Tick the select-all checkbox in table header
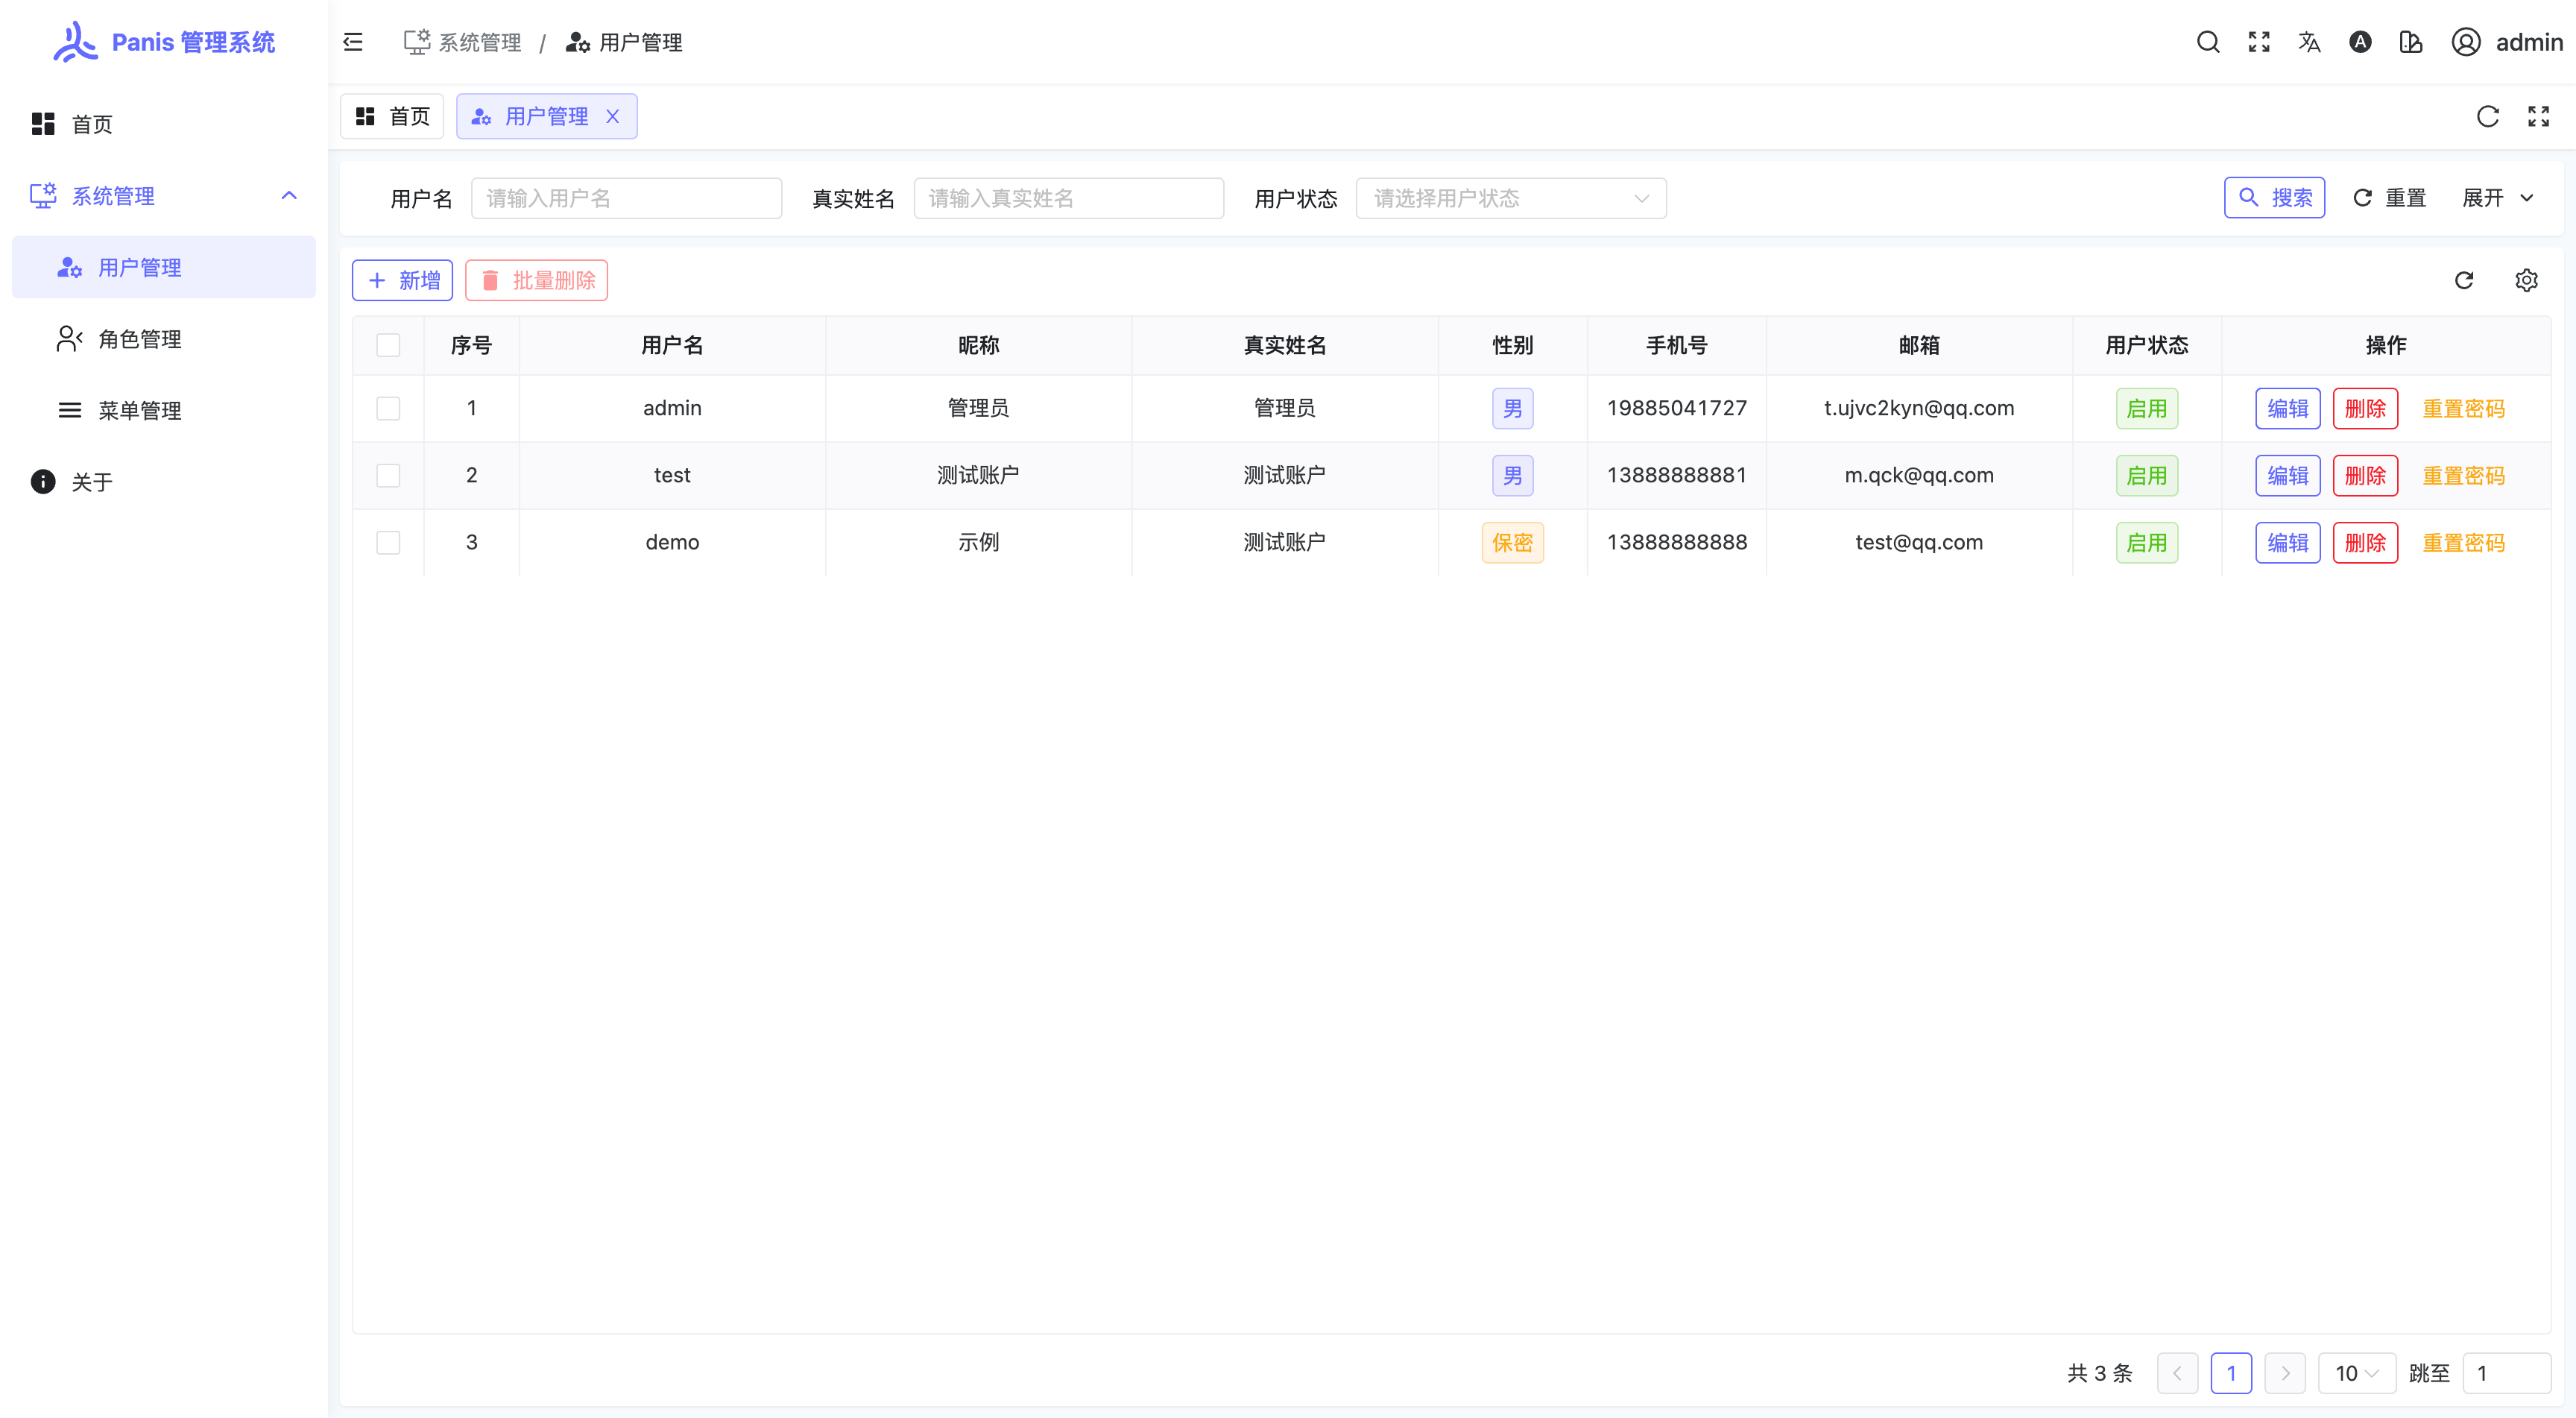 coord(388,345)
